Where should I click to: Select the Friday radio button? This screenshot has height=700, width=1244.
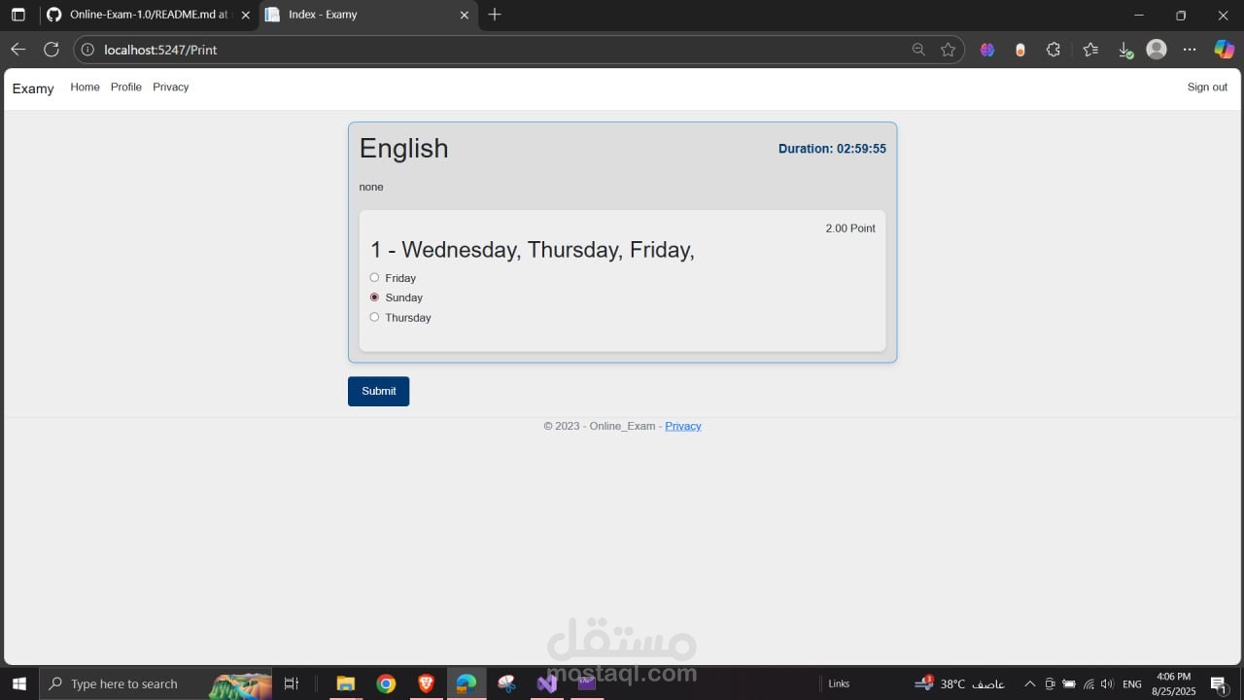click(374, 277)
